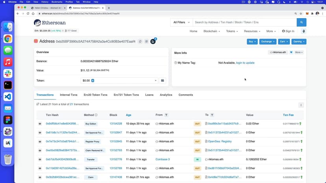
Task: Expand the Buy dropdown button
Action: 252,41
